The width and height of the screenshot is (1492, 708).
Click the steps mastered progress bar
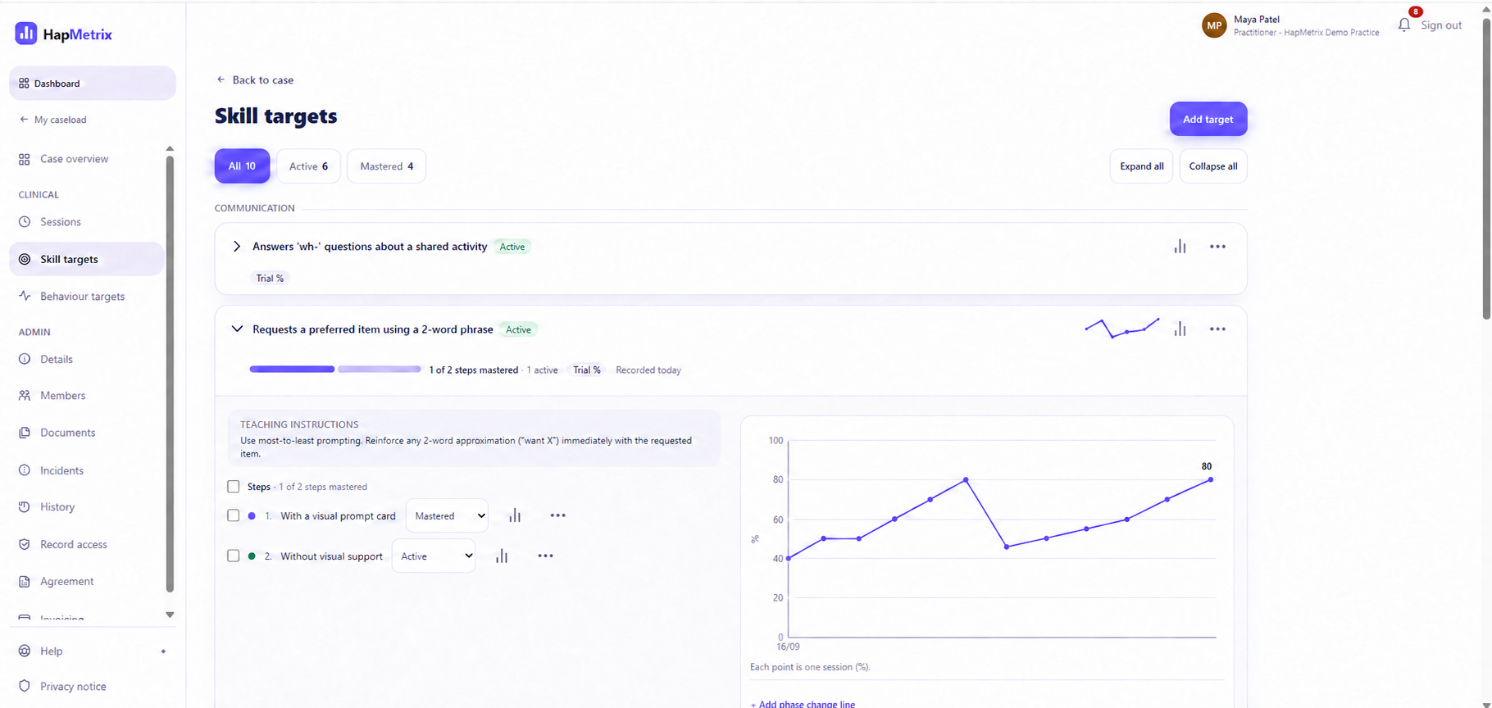pyautogui.click(x=335, y=370)
